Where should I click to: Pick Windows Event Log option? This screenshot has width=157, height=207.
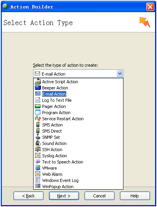pyautogui.click(x=78, y=180)
